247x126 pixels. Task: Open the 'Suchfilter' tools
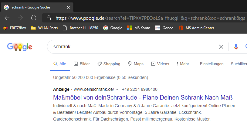[x=239, y=64]
